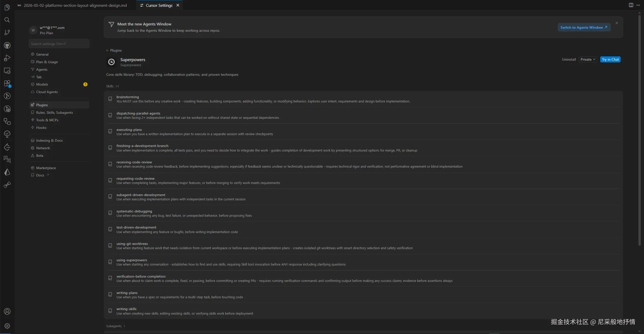Image resolution: width=644 pixels, height=334 pixels.
Task: Click the split editor layout icon
Action: click(x=631, y=5)
